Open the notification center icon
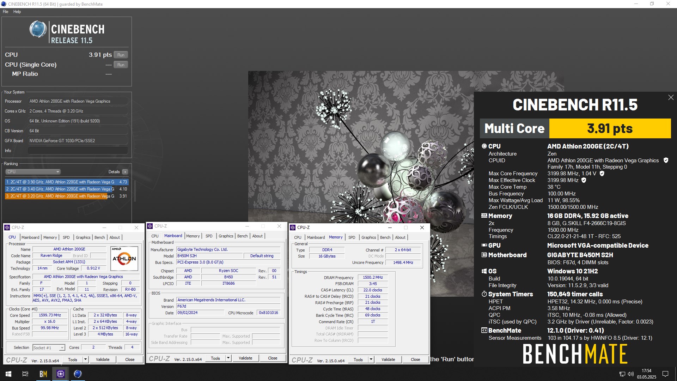677x381 pixels. click(665, 374)
